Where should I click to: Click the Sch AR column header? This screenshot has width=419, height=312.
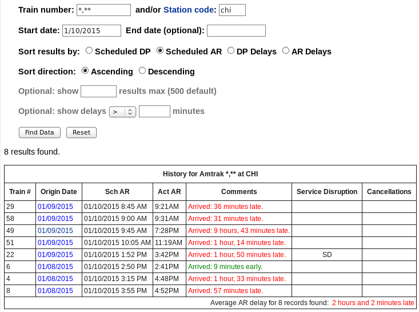pyautogui.click(x=117, y=192)
